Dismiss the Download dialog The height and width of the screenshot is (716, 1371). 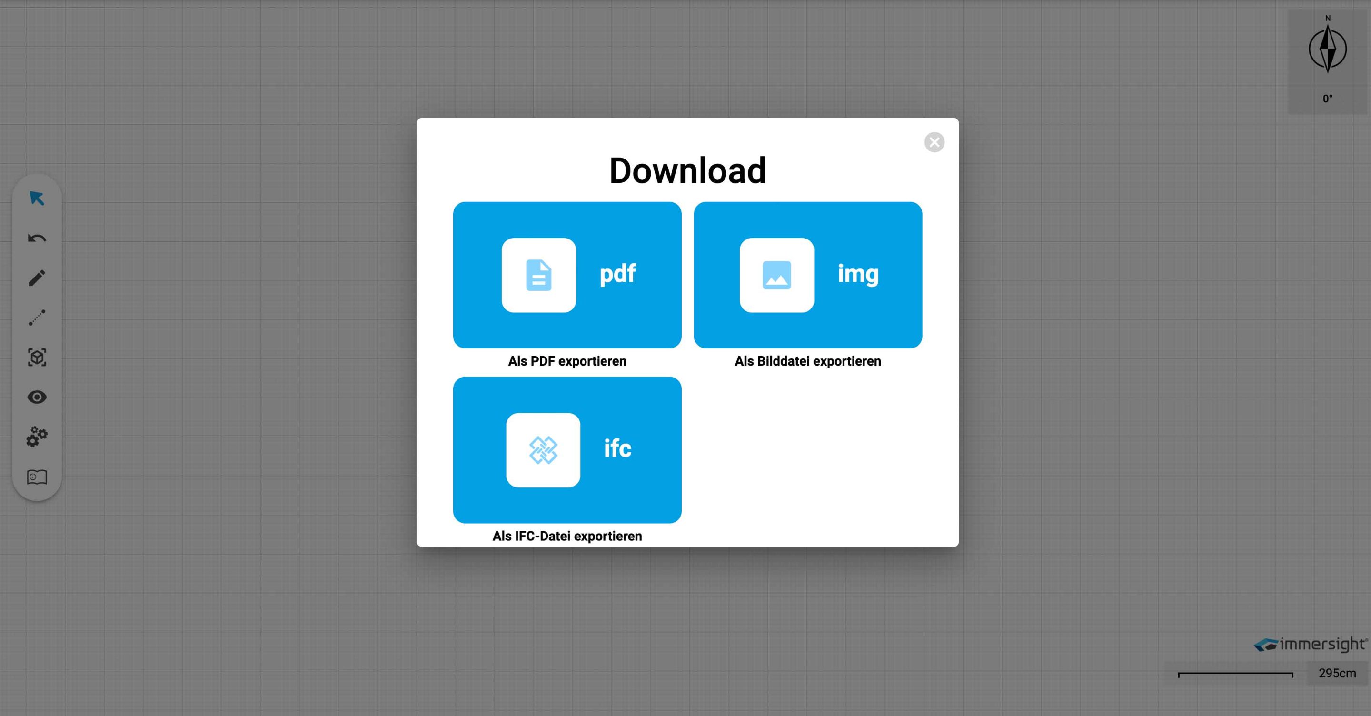point(934,141)
